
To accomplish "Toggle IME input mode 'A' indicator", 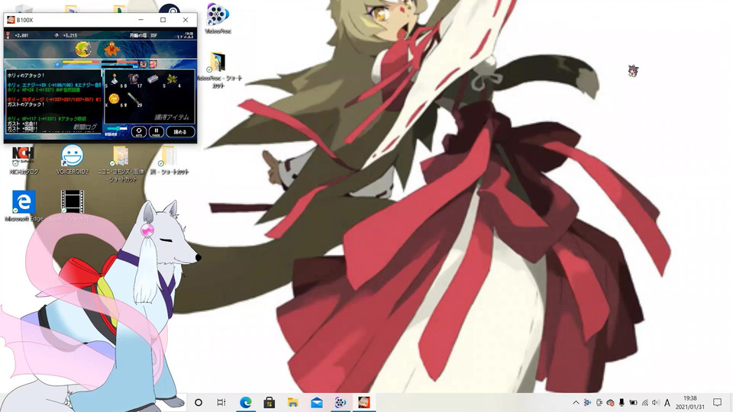I will [x=667, y=402].
